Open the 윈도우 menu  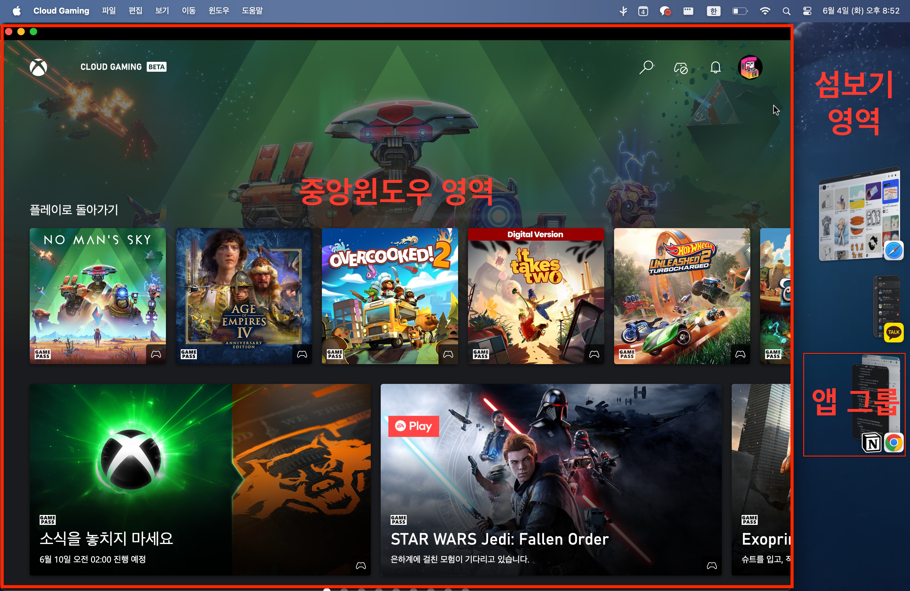tap(219, 11)
